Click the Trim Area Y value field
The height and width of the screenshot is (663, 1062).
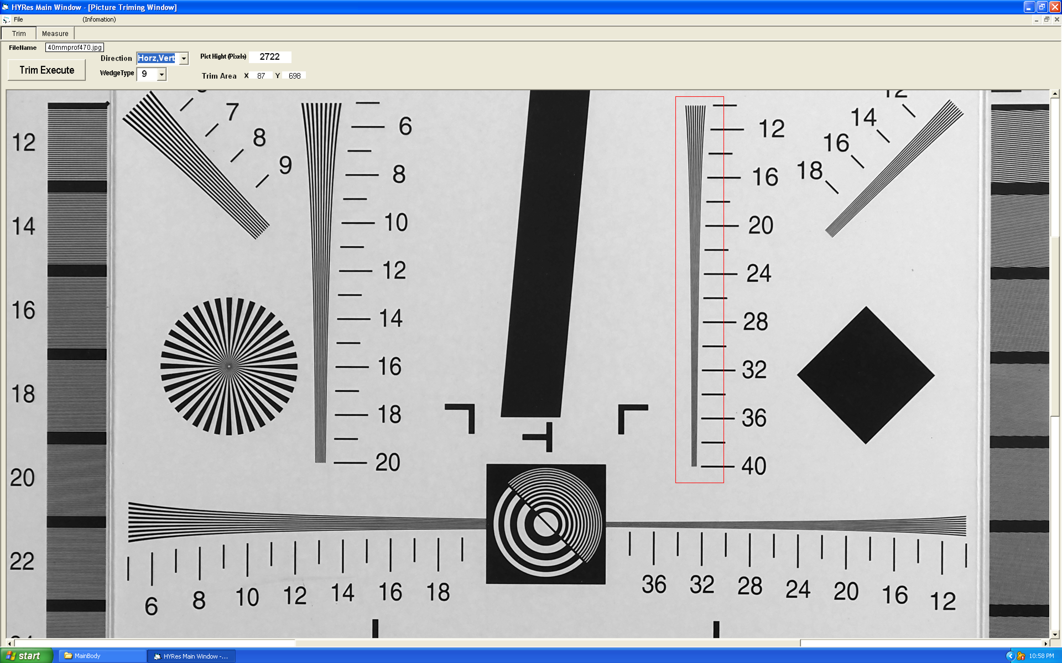click(295, 76)
